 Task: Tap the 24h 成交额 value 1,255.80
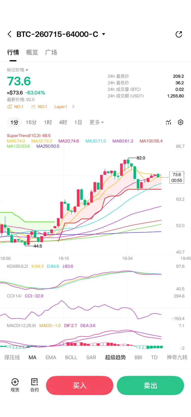click(175, 96)
